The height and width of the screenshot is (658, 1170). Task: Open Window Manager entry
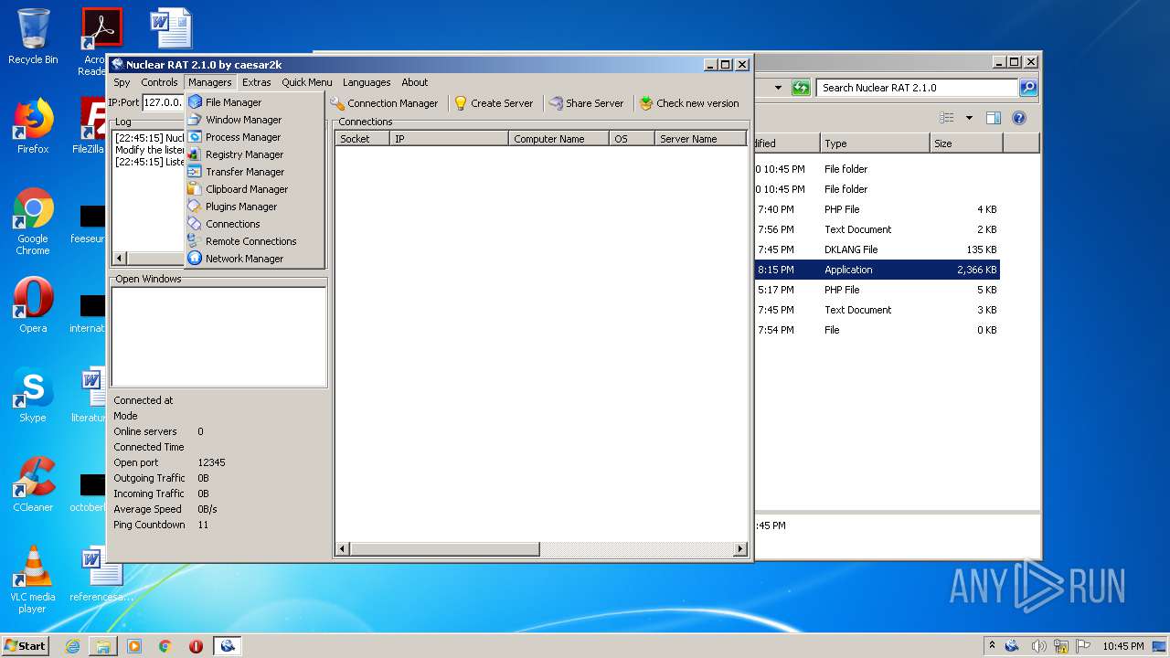pyautogui.click(x=255, y=120)
